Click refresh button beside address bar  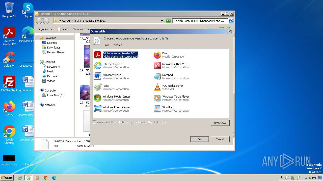tap(168, 21)
